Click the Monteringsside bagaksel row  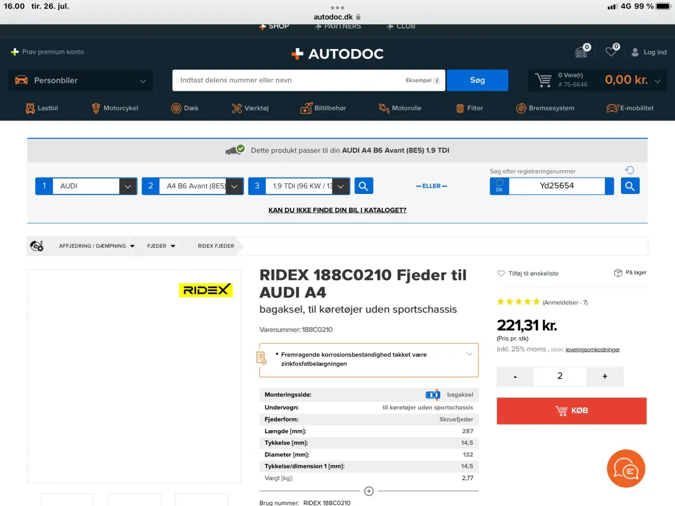click(x=369, y=395)
